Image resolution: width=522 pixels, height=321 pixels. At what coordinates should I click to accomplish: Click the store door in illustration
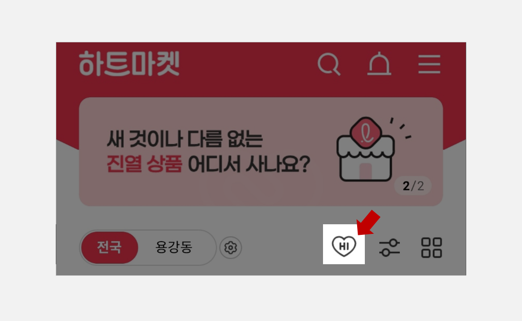365,171
